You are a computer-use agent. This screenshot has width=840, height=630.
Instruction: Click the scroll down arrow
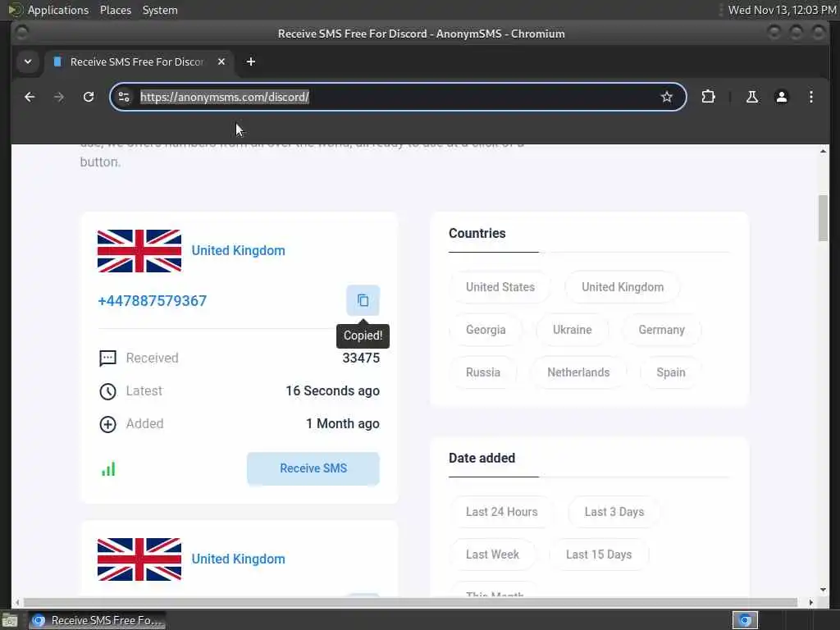click(x=824, y=590)
